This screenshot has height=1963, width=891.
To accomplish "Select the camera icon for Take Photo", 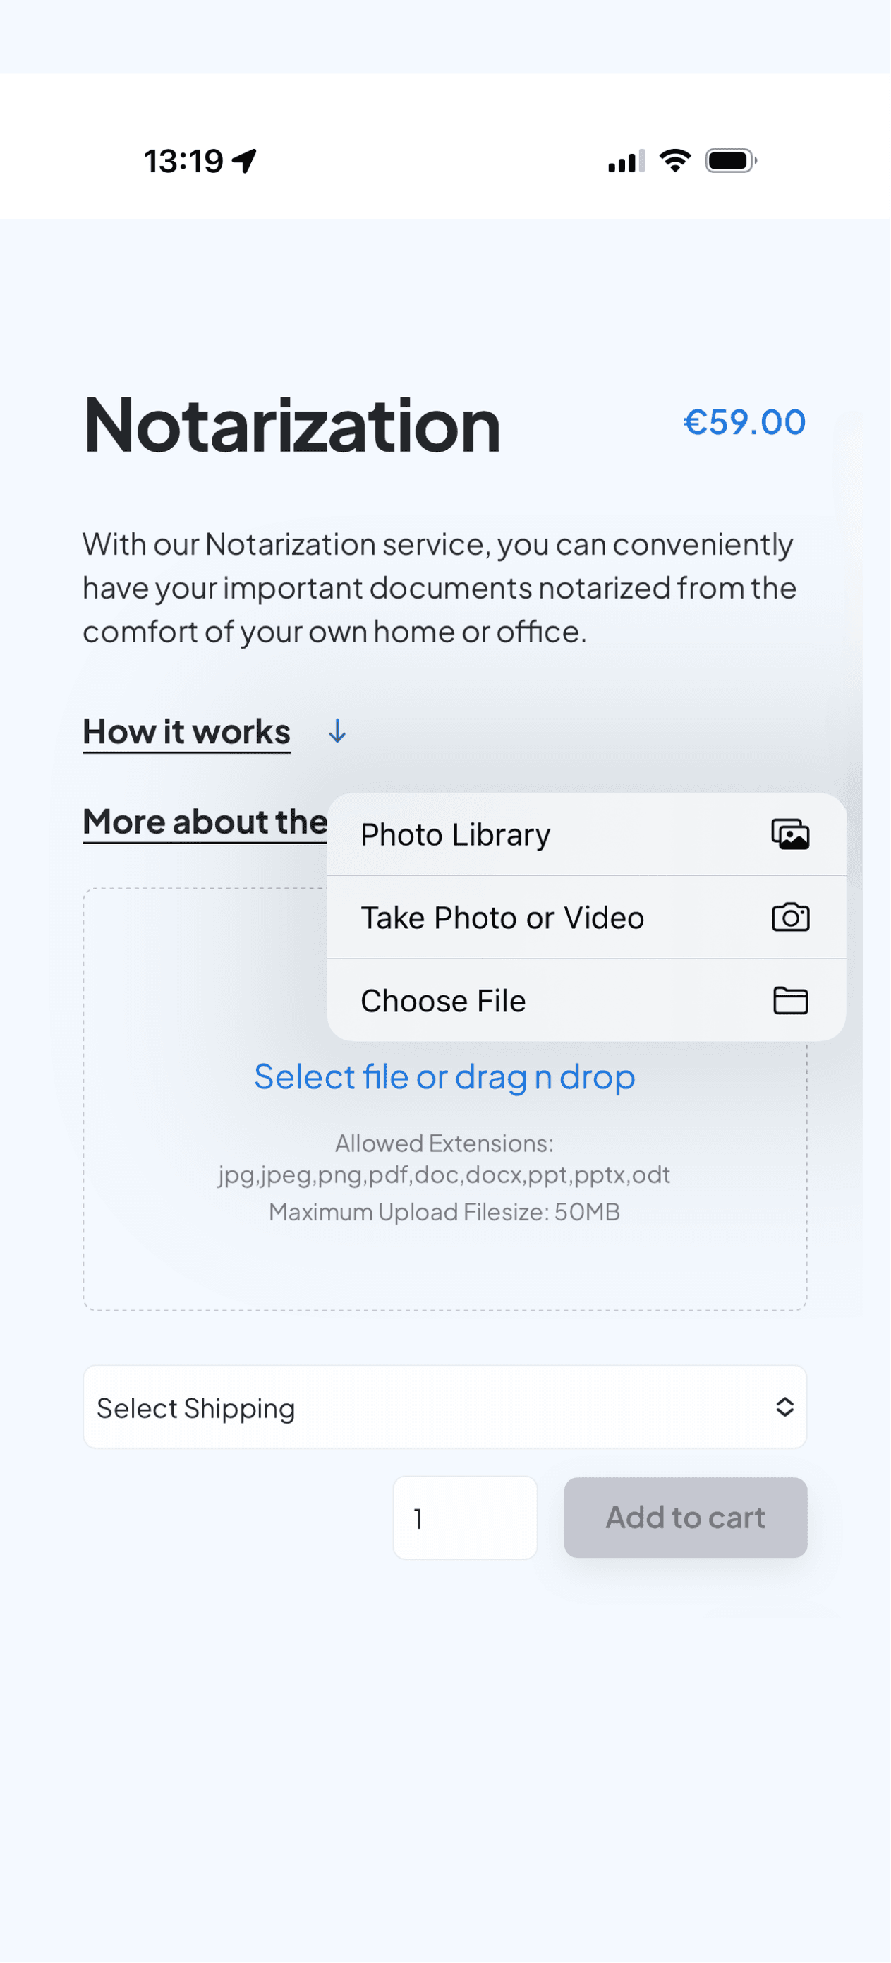I will (792, 918).
